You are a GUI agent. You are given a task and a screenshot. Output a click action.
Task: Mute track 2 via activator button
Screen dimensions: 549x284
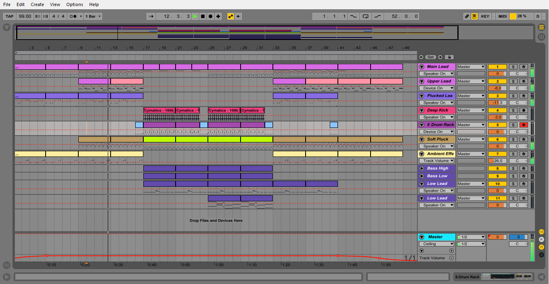click(x=498, y=81)
